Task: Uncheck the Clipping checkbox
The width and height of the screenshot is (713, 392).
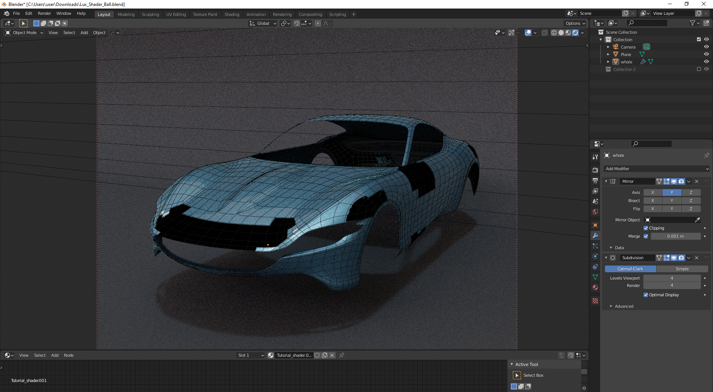Action: point(646,228)
